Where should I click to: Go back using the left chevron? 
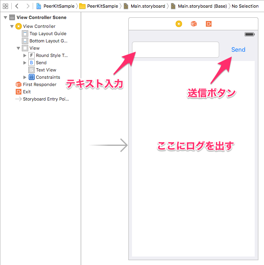(17, 6)
